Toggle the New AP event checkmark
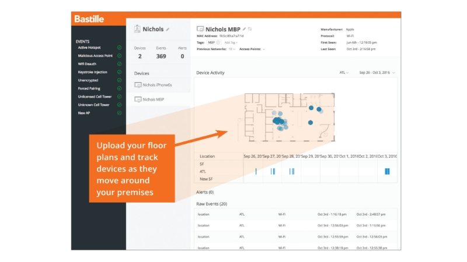This screenshot has height=262, width=467. (x=119, y=113)
